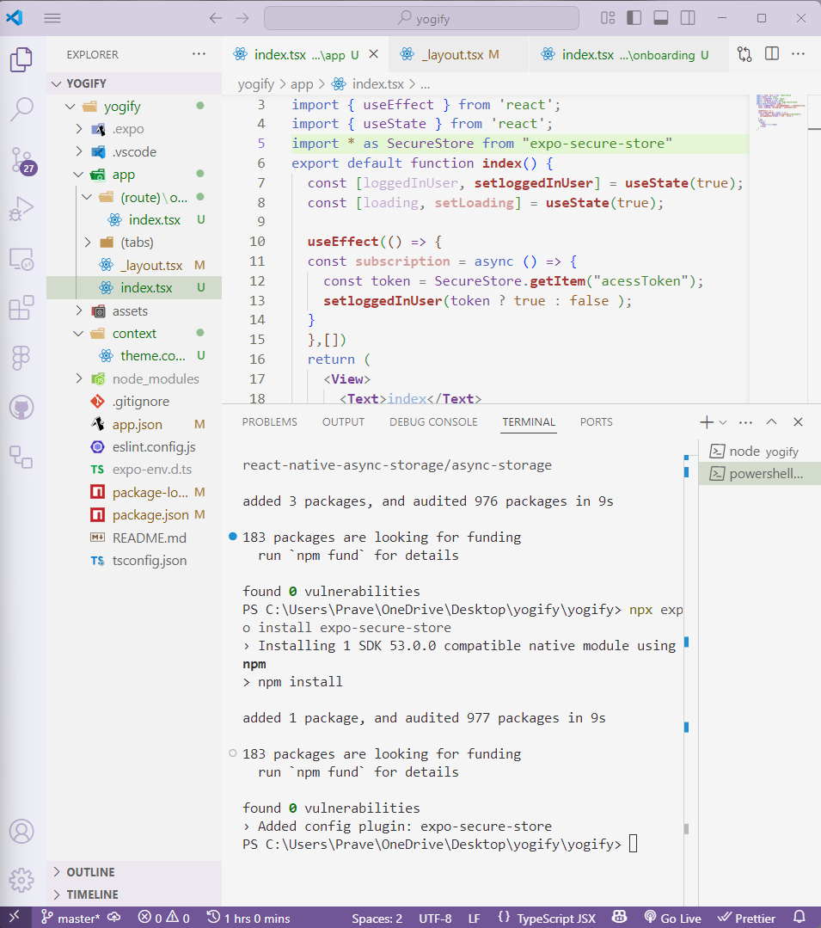Click the master branch in status bar
The height and width of the screenshot is (928, 821).
71,918
